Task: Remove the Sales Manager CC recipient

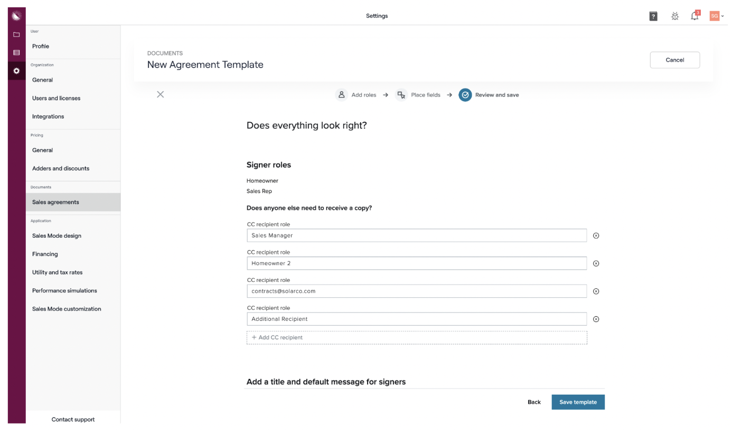Action: [596, 236]
